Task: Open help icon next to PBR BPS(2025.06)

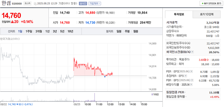Action: click(192, 80)
